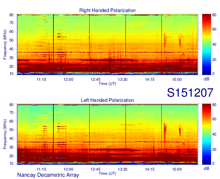Click the 80 MHz tick label on bottom plot

coord(11,105)
